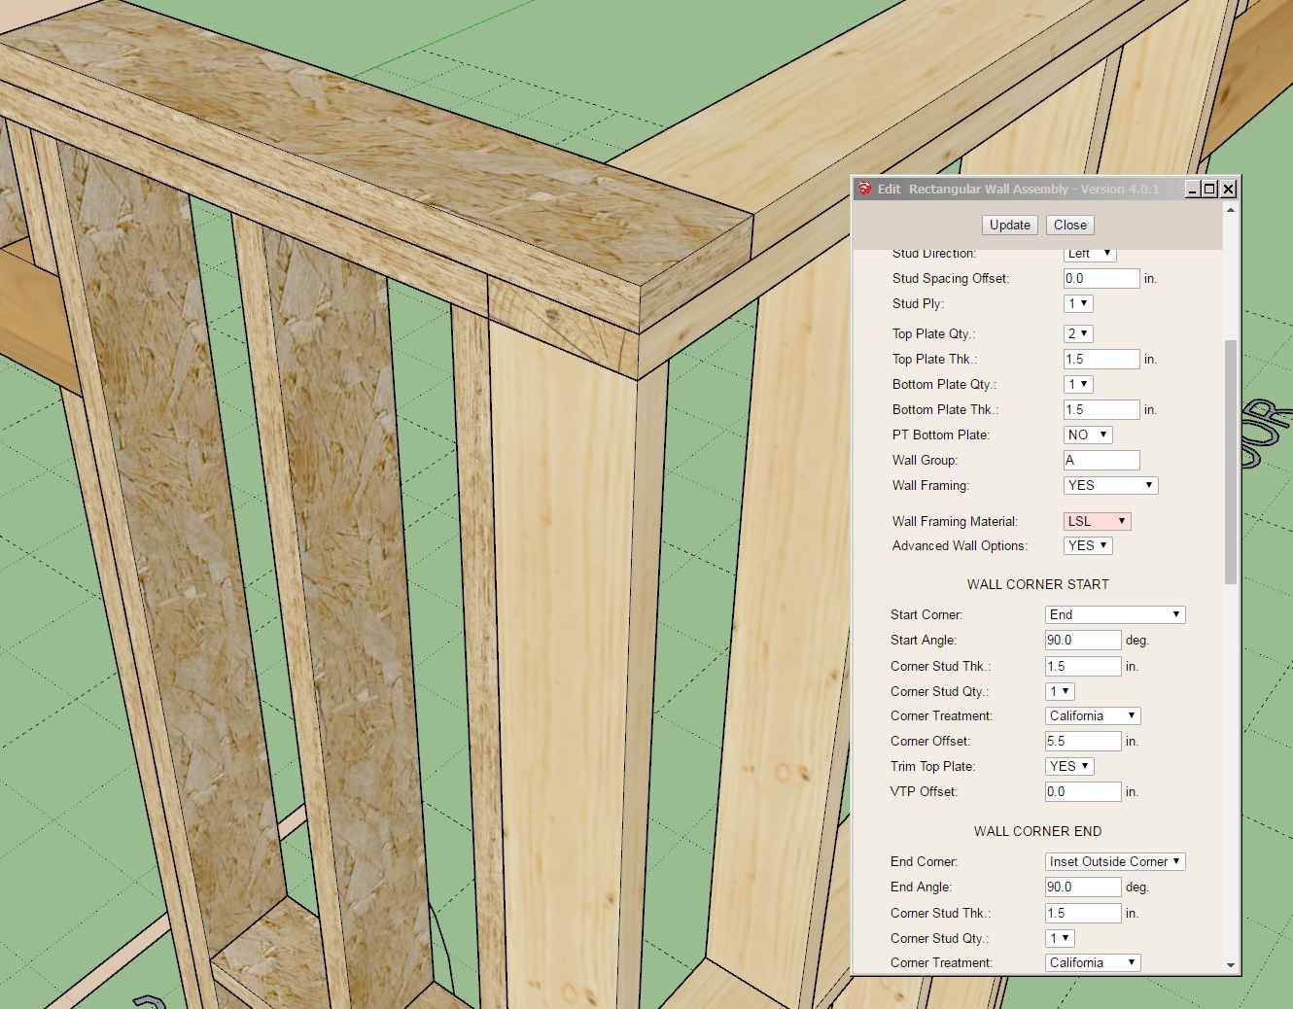Open the Trim Top Plate dropdown

pos(1069,766)
